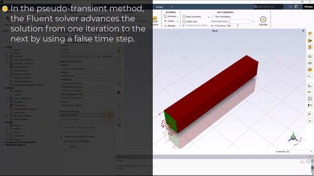The image size is (314, 176).
Task: Select the Mesh graphics window tab
Action: pyautogui.click(x=215, y=31)
